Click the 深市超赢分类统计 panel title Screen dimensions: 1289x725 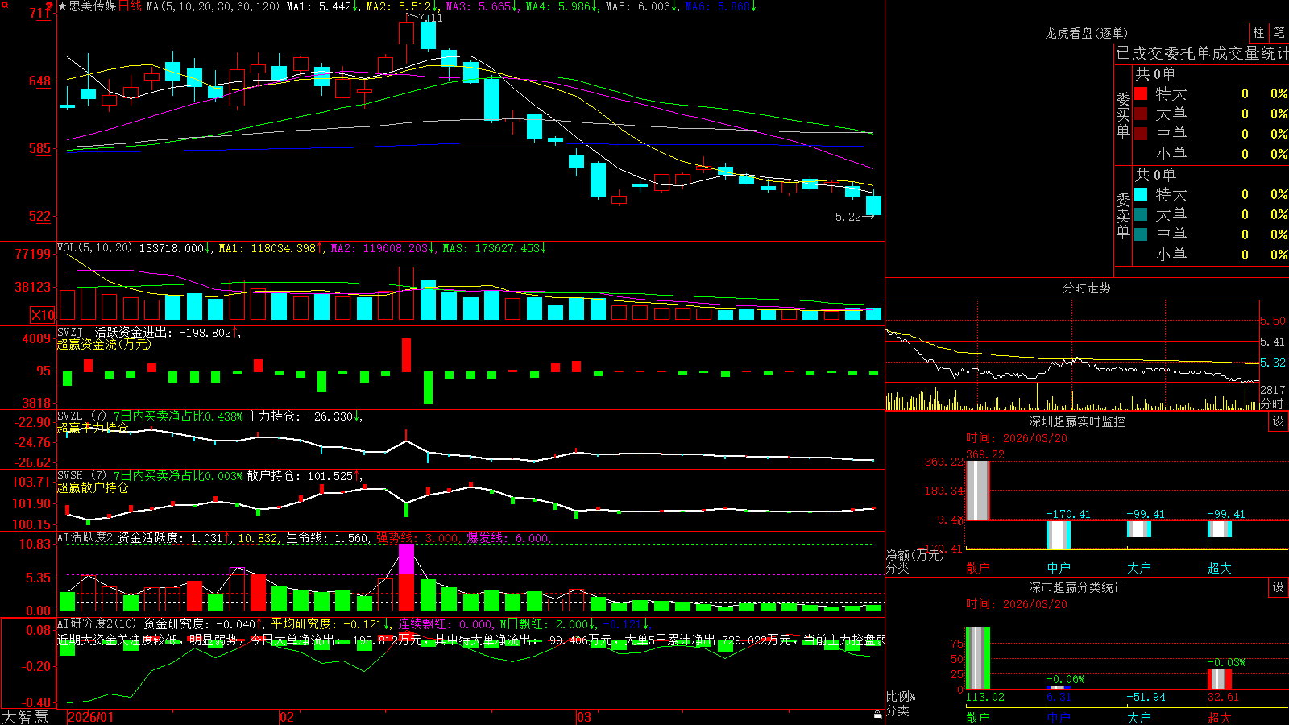pos(1076,587)
